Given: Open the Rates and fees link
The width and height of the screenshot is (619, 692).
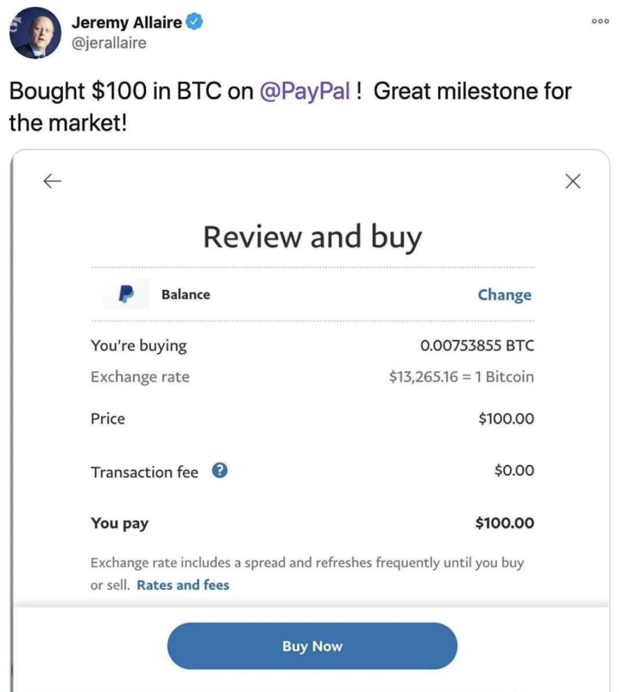Looking at the screenshot, I should click(x=183, y=585).
